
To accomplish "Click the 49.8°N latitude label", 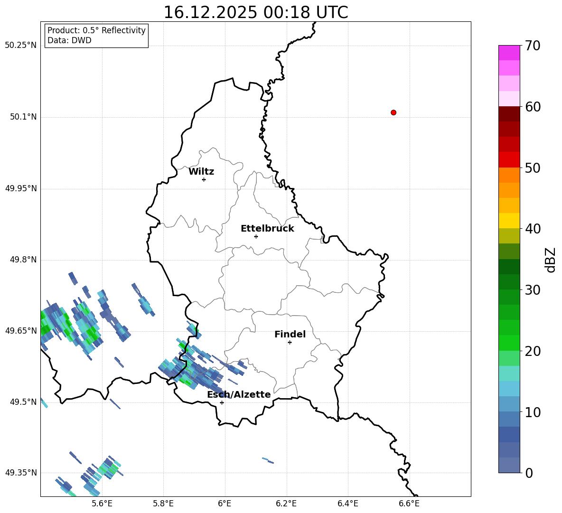I will tap(23, 260).
